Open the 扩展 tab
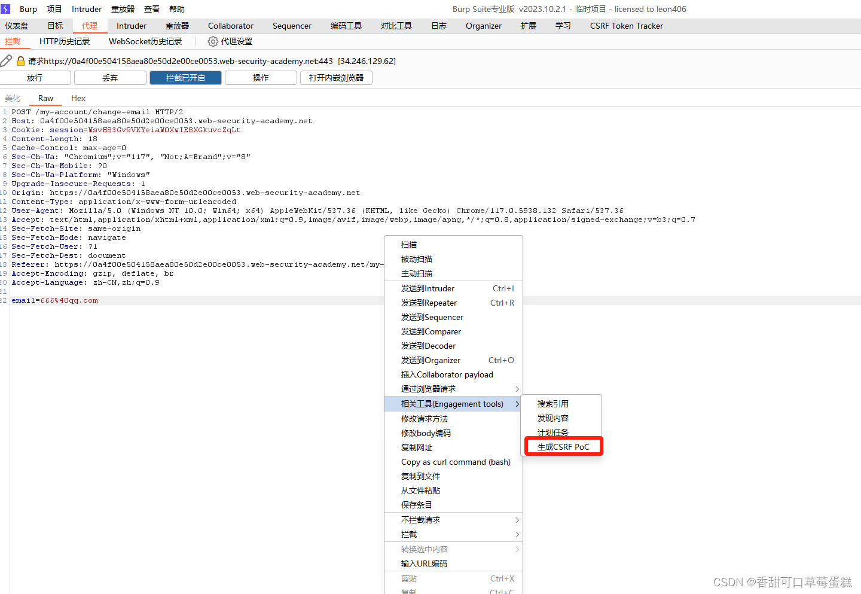This screenshot has width=861, height=594. [x=529, y=26]
